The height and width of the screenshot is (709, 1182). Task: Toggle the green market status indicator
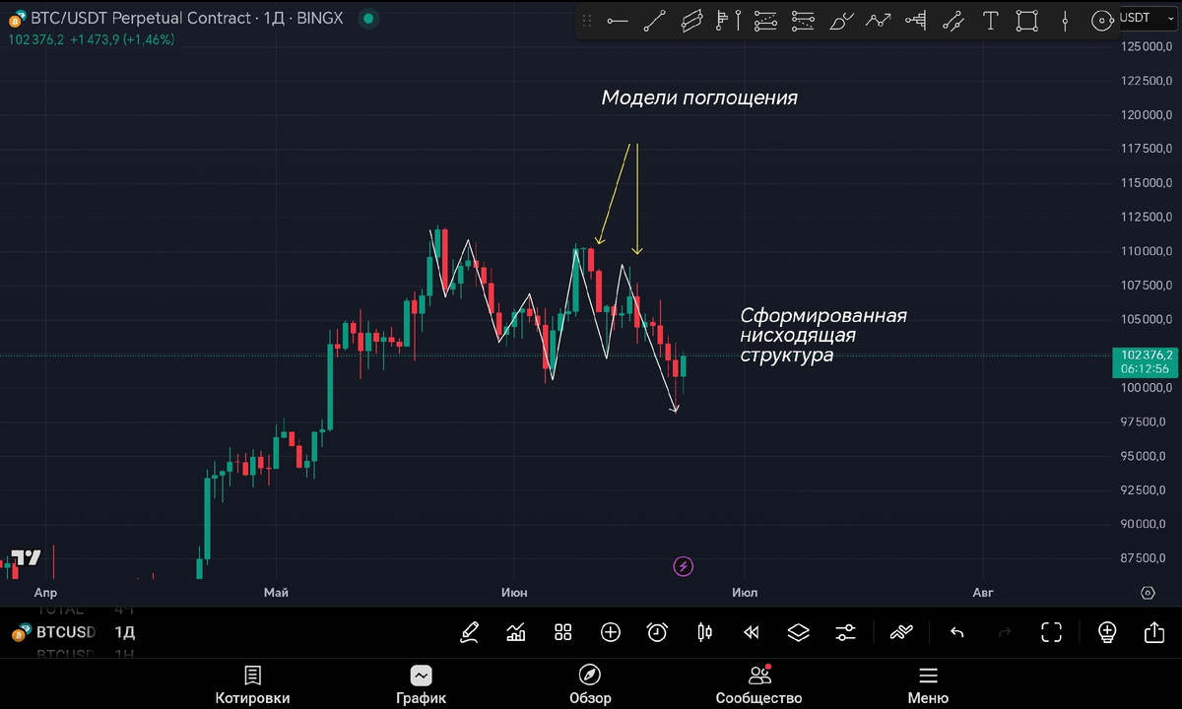click(x=367, y=18)
